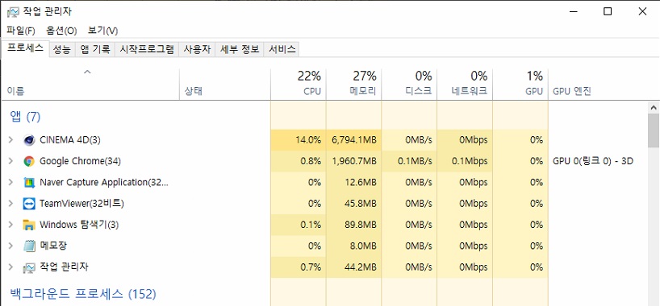Viewport: 660px width, 306px height.
Task: Click the Windows 탐색기 folder icon
Action: pyautogui.click(x=29, y=225)
